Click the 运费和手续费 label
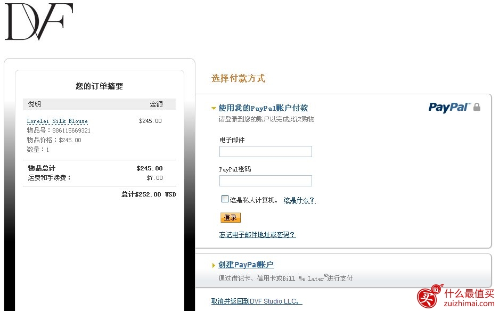 50,178
